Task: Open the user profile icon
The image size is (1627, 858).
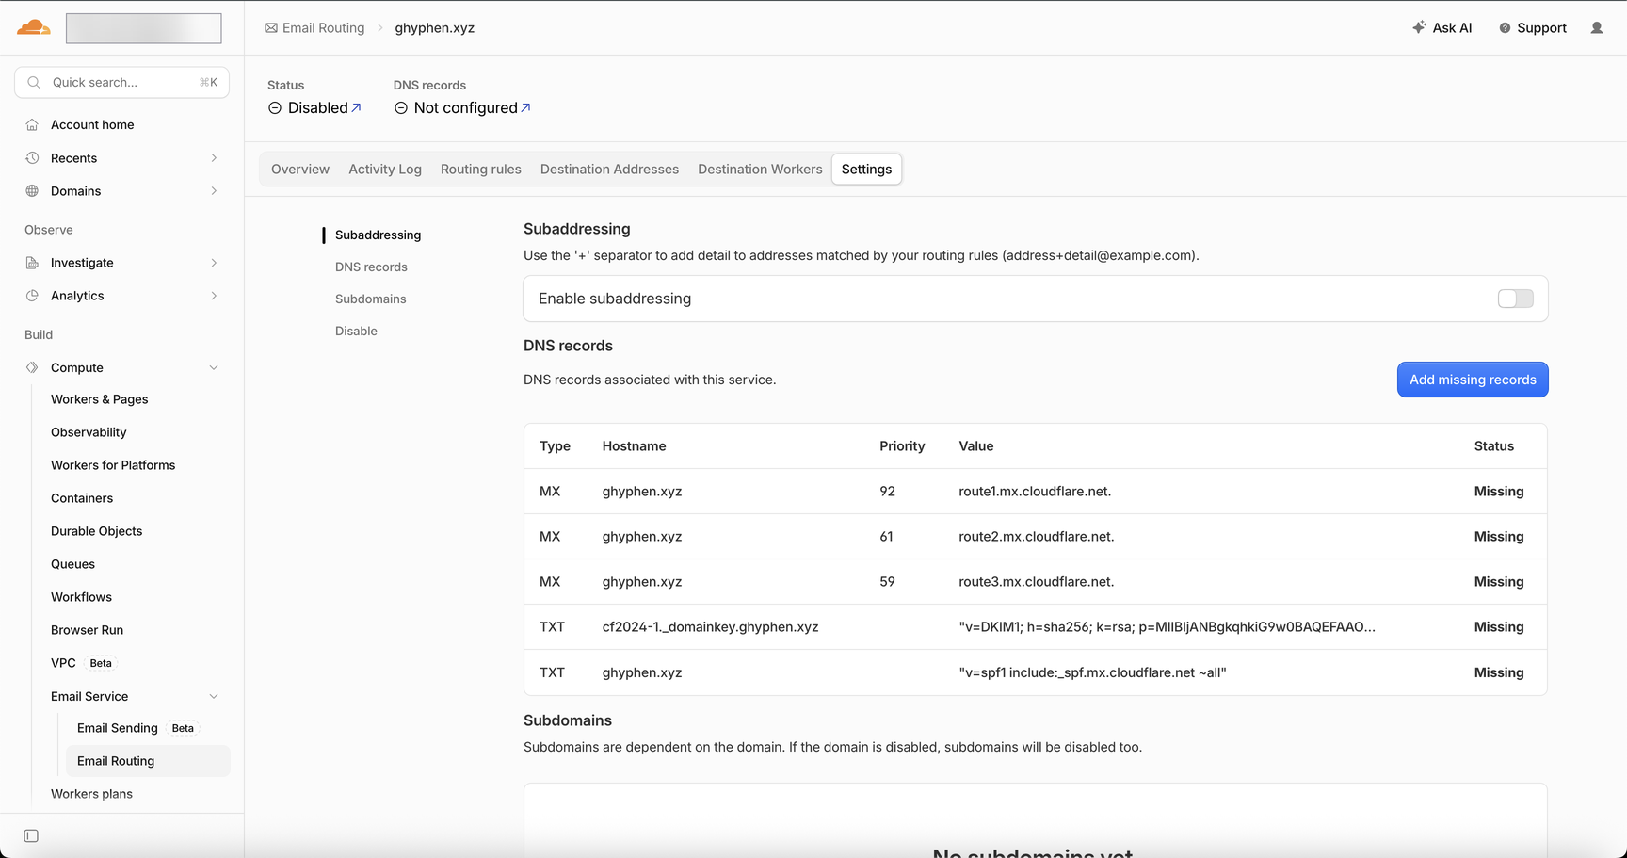Action: tap(1597, 28)
